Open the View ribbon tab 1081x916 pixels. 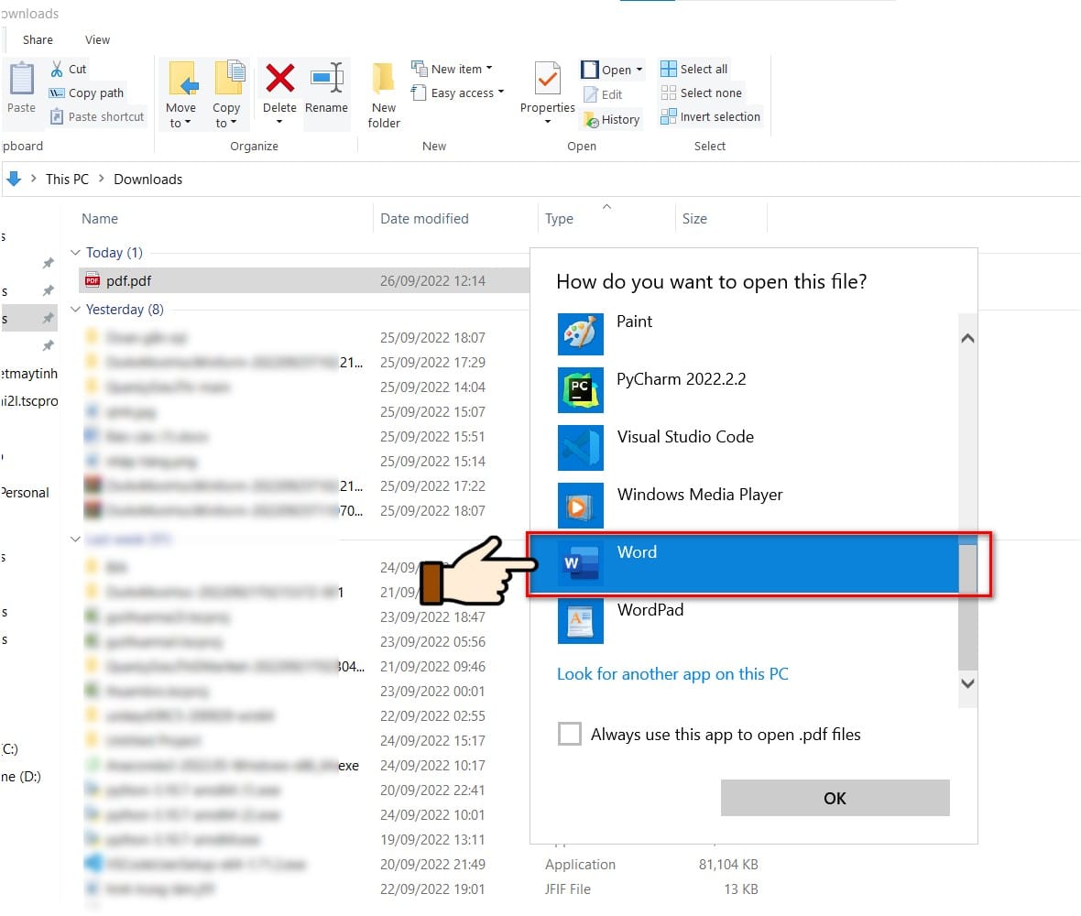97,40
